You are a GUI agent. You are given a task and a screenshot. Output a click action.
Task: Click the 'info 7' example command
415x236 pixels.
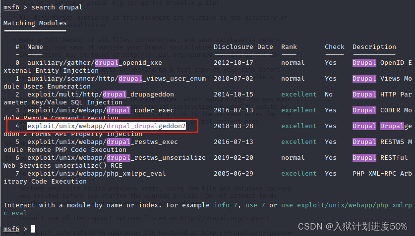click(226, 205)
